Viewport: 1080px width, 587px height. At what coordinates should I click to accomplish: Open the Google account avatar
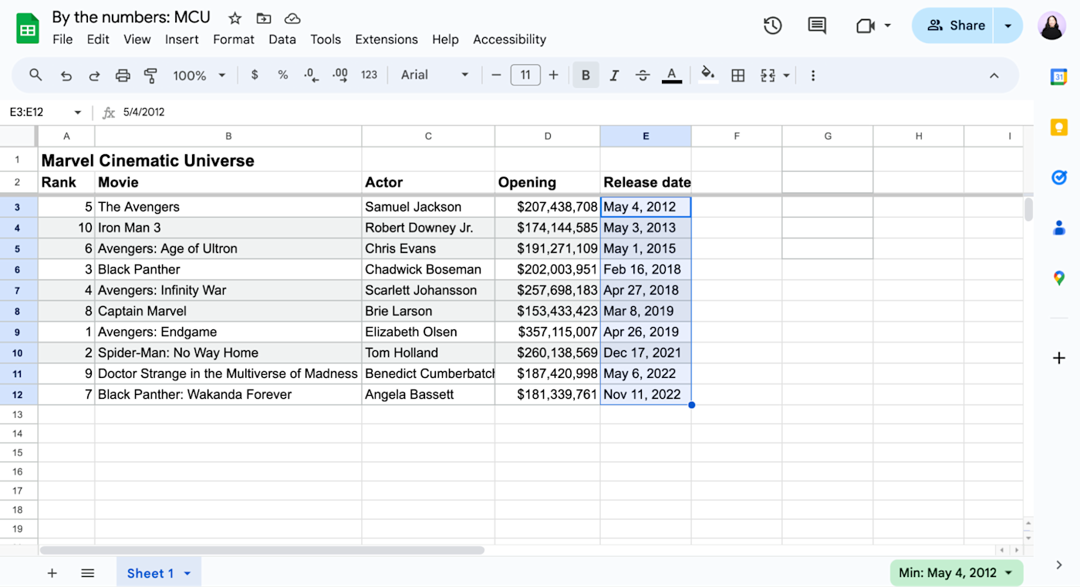point(1052,25)
